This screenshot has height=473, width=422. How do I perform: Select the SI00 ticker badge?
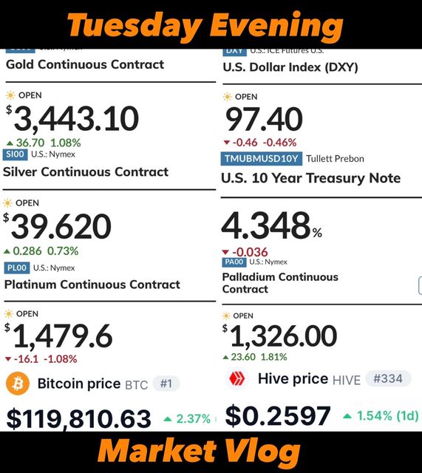click(15, 154)
